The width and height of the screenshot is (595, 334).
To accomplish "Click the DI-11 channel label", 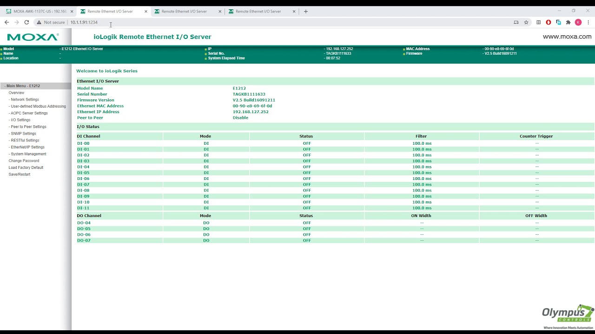I will click(x=83, y=208).
